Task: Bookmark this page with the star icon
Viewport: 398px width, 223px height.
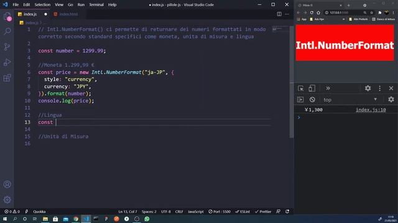Action: click(x=372, y=12)
